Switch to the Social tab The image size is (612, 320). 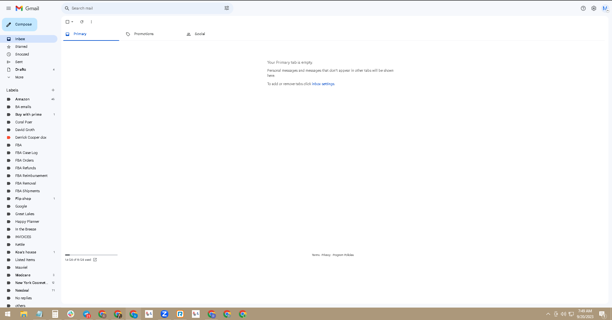tap(212, 34)
